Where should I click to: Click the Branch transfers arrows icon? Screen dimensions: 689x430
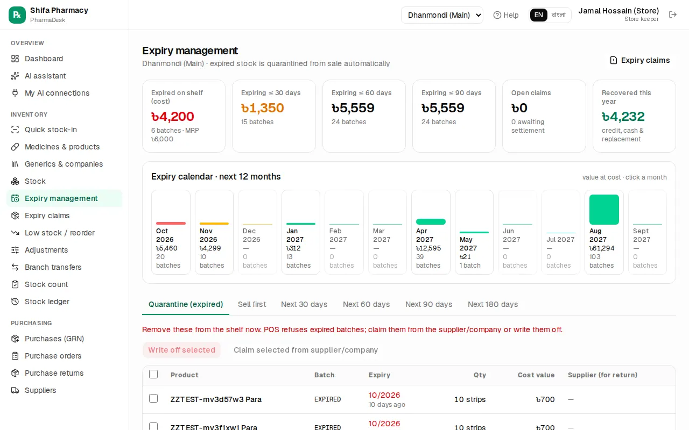point(15,267)
